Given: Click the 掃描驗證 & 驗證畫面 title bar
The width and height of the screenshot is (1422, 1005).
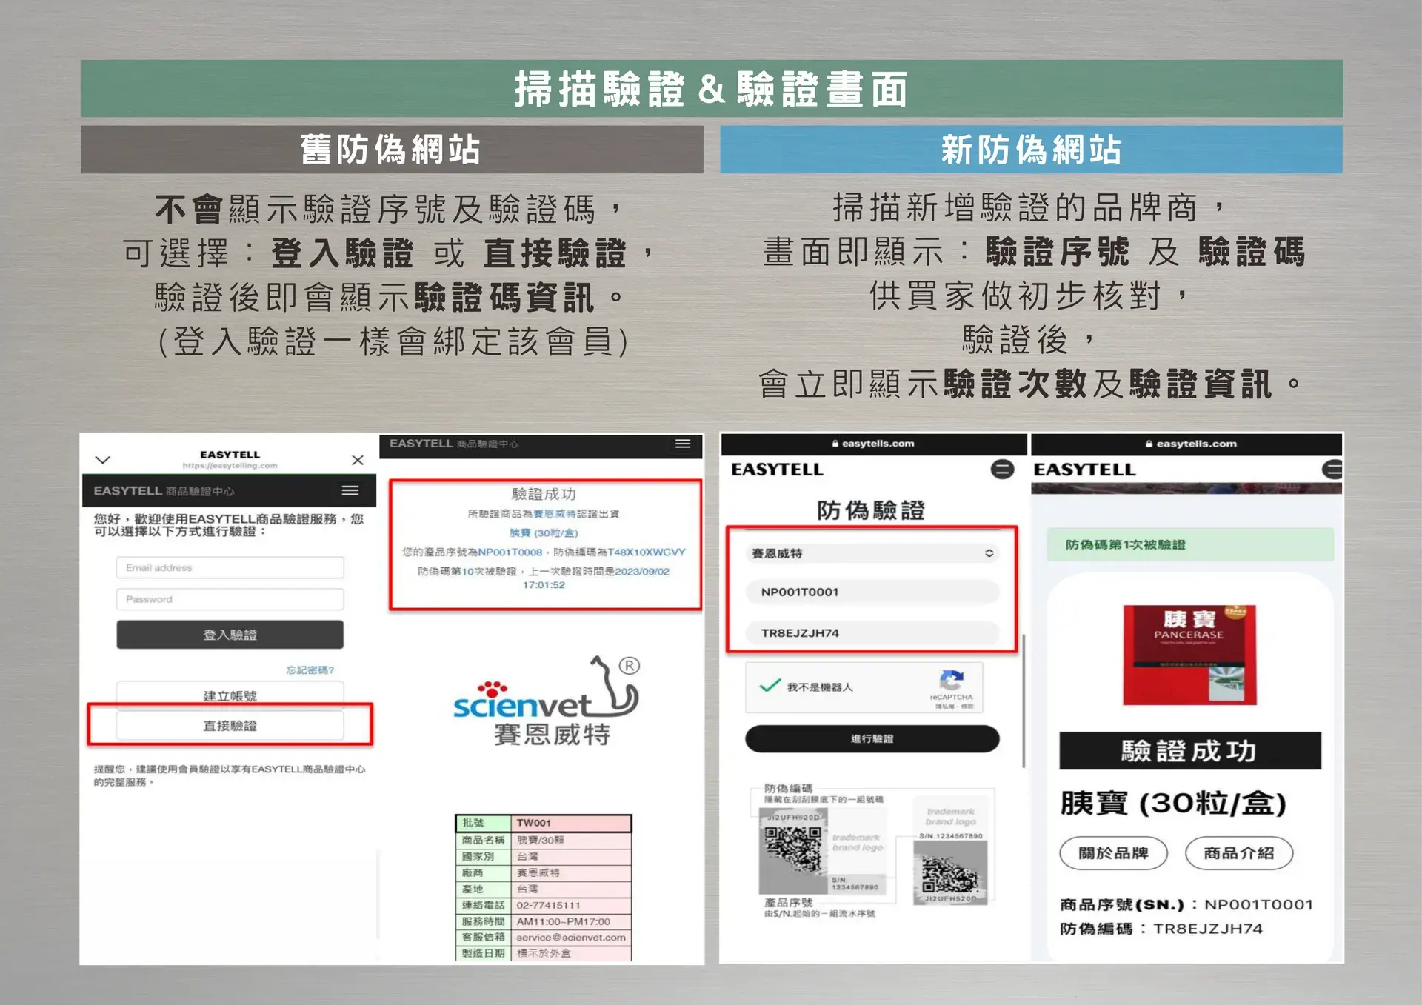Looking at the screenshot, I should [x=712, y=89].
